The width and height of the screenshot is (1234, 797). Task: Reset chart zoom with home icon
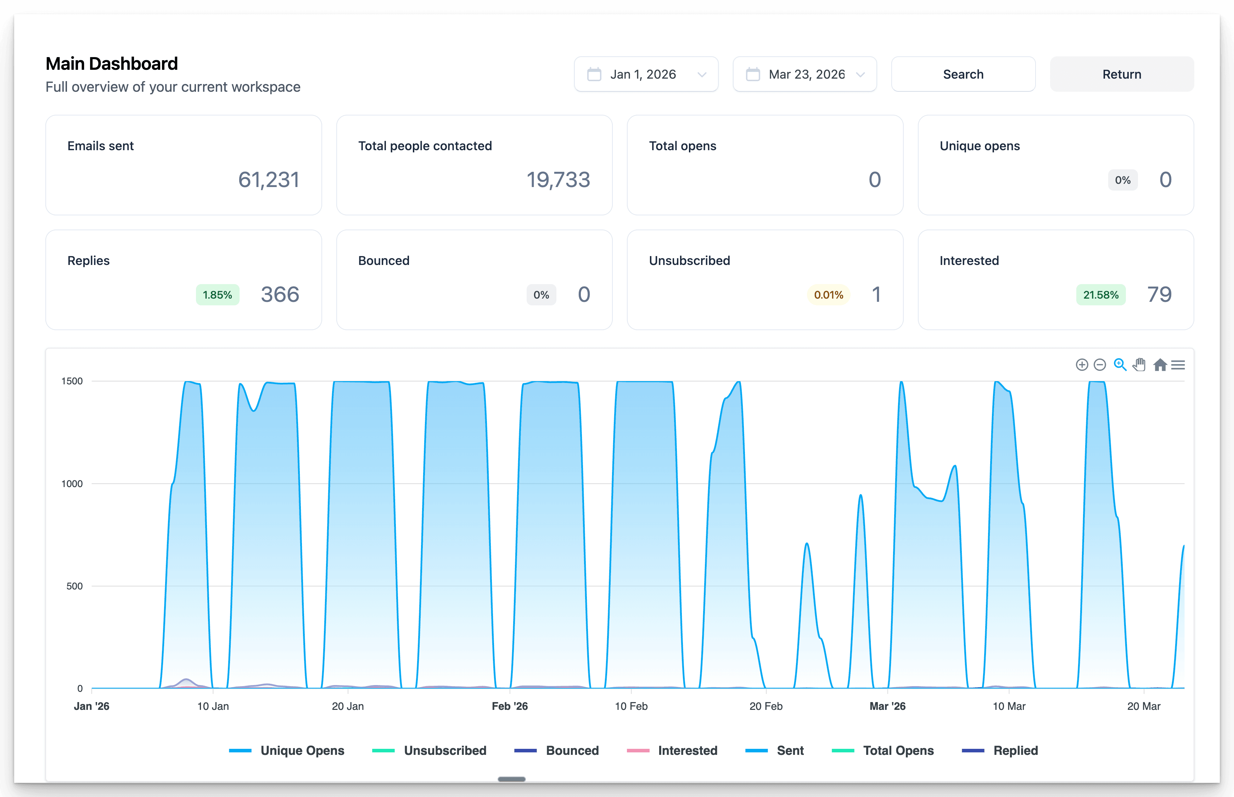[1160, 365]
